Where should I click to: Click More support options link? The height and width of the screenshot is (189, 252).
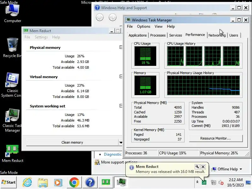pos(119,162)
